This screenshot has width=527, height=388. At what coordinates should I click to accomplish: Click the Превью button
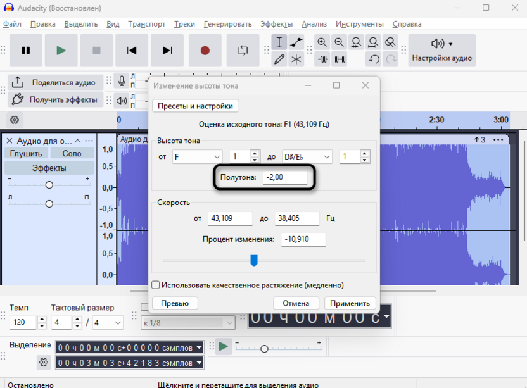[x=175, y=303]
